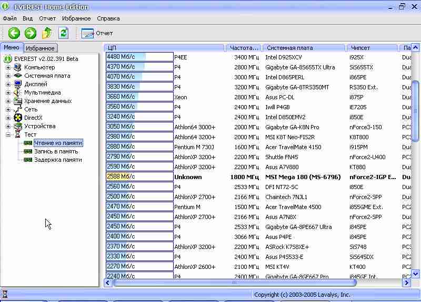Click the green Forward arrow button
The image size is (421, 302).
pos(31,33)
